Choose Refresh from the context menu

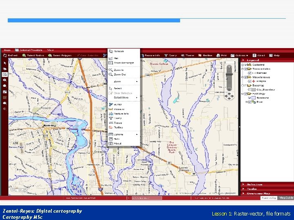coord(124,51)
